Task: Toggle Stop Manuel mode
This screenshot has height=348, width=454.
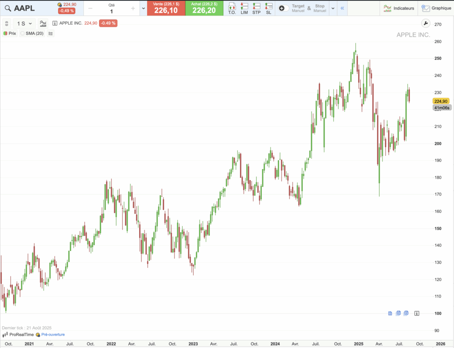Action: point(321,8)
